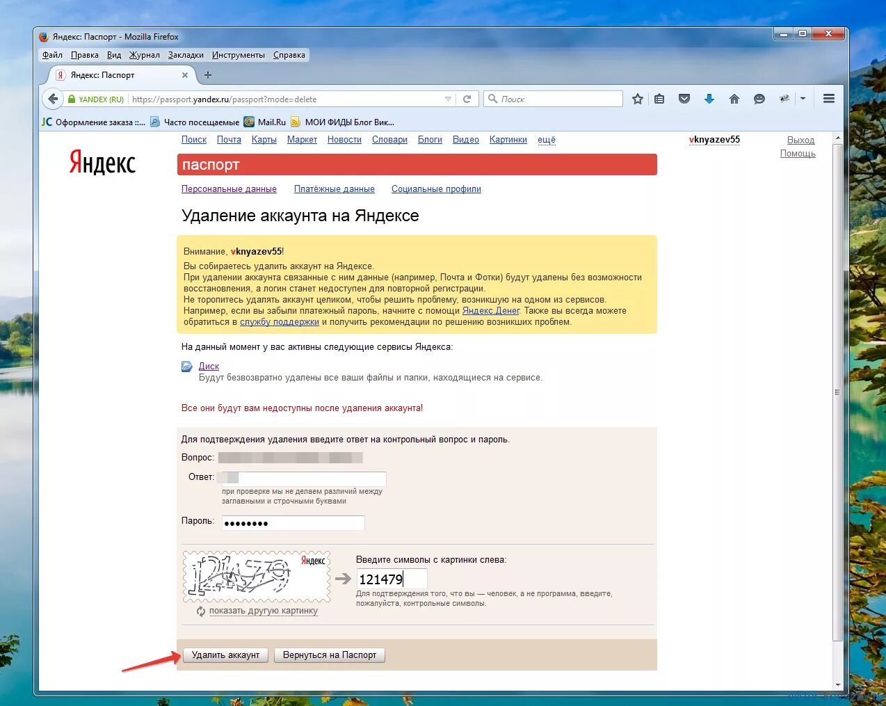Open the Маркет link
Image resolution: width=886 pixels, height=706 pixels.
pyautogui.click(x=302, y=140)
